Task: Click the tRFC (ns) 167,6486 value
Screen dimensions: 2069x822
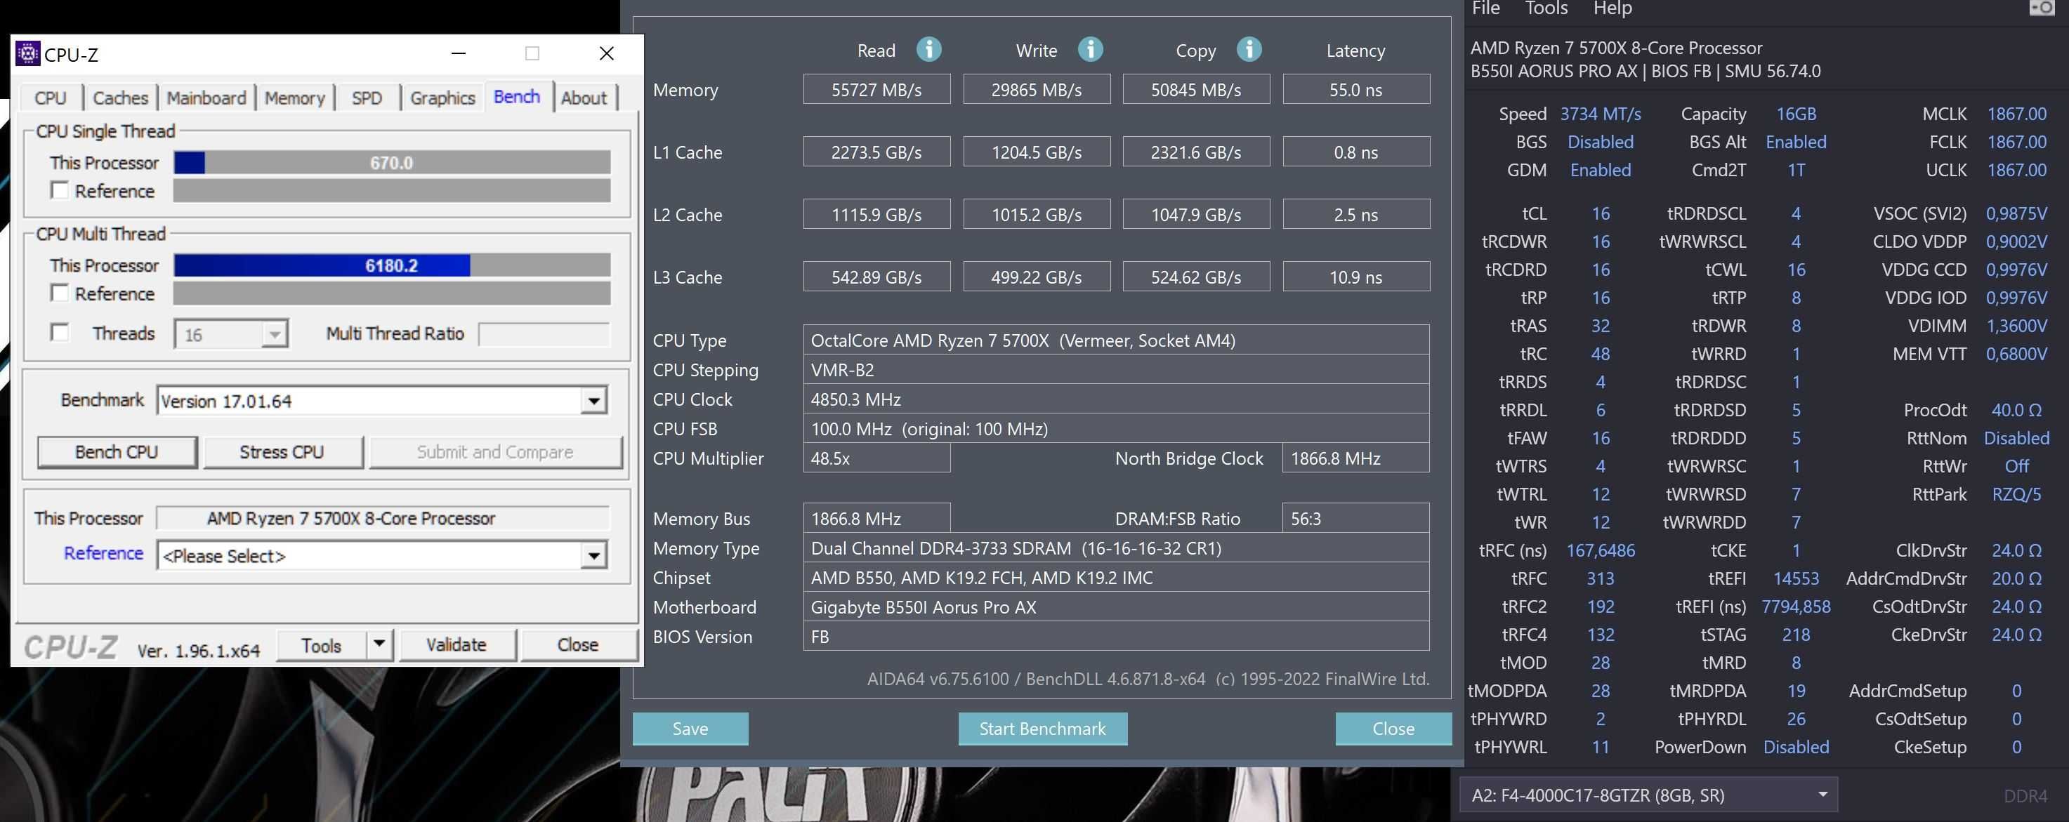Action: (x=1600, y=550)
